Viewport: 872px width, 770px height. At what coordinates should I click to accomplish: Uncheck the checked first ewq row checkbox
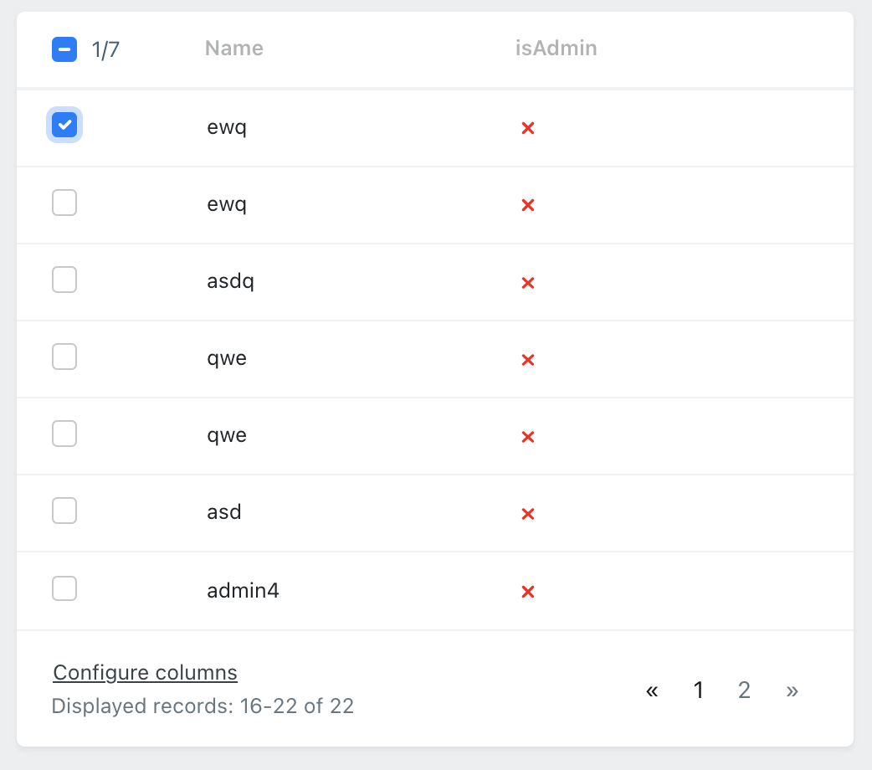pos(64,126)
